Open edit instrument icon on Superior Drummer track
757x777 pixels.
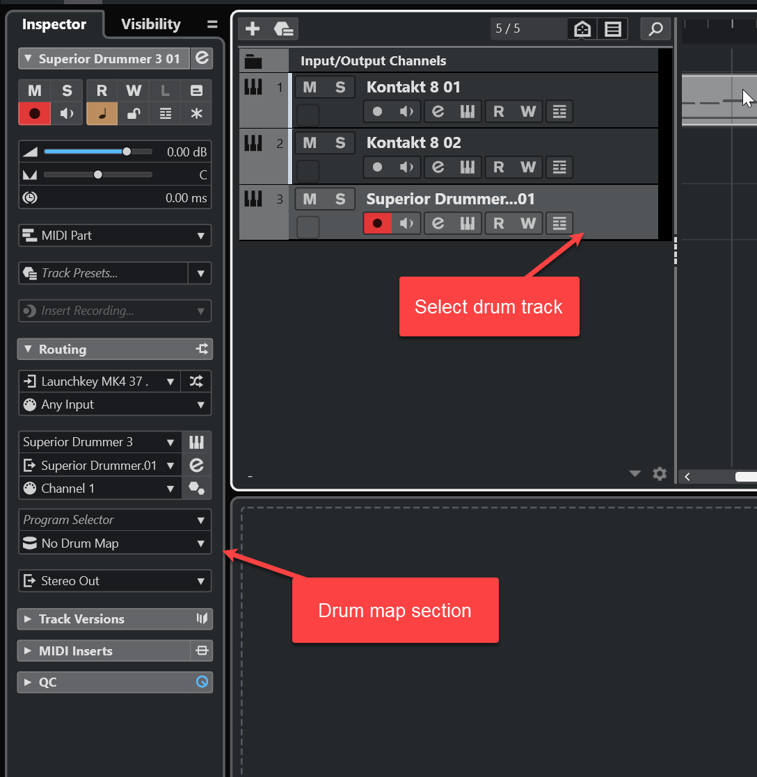pos(468,223)
